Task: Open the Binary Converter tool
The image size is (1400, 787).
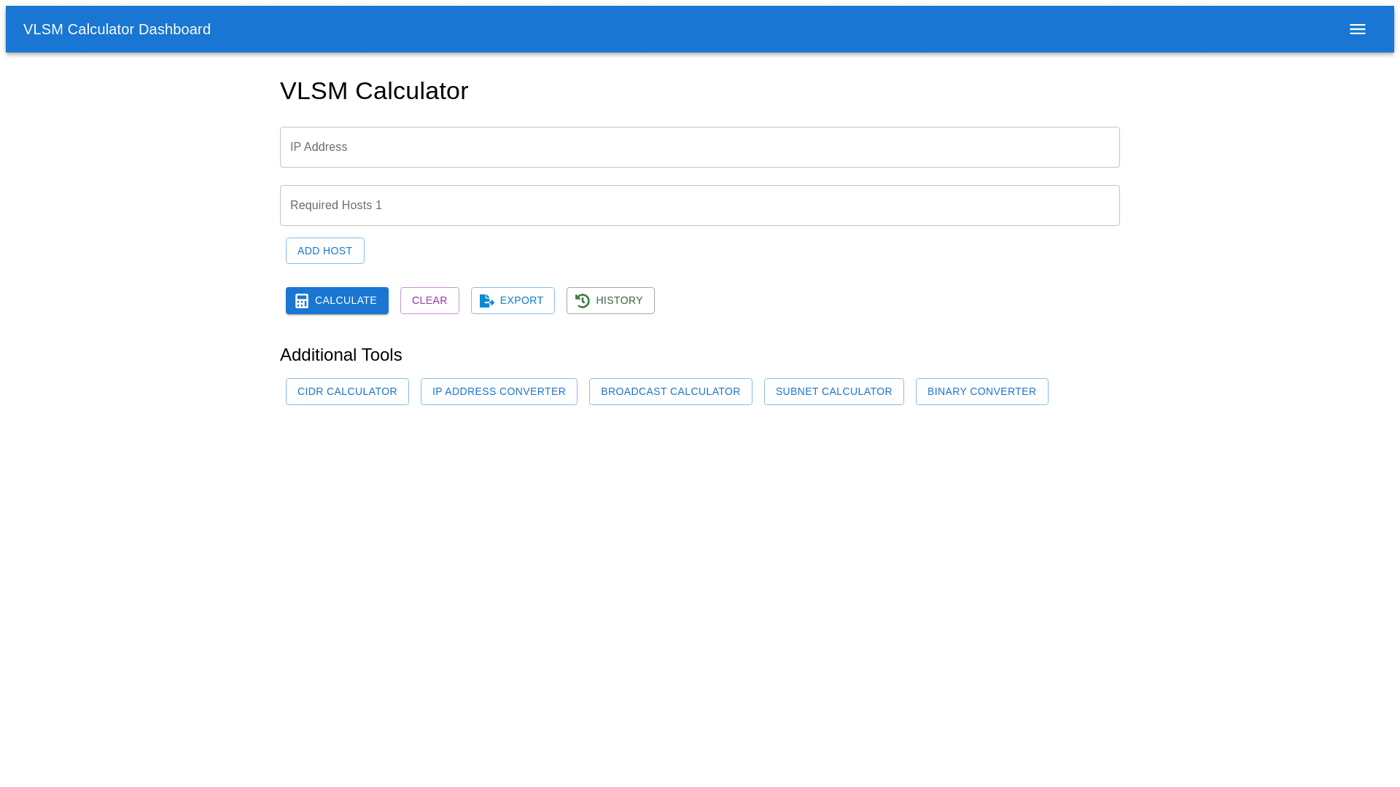Action: point(981,391)
